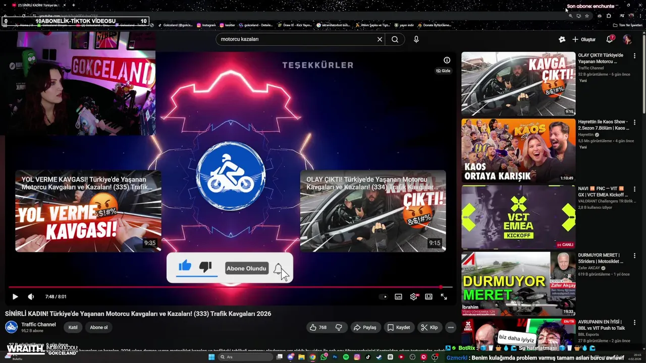The width and height of the screenshot is (646, 363).
Task: Open the Gokceland bookmark in bookmarks bar
Action: (x=175, y=25)
